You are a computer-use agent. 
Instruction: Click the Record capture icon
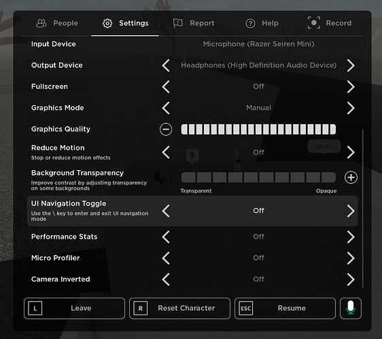314,23
